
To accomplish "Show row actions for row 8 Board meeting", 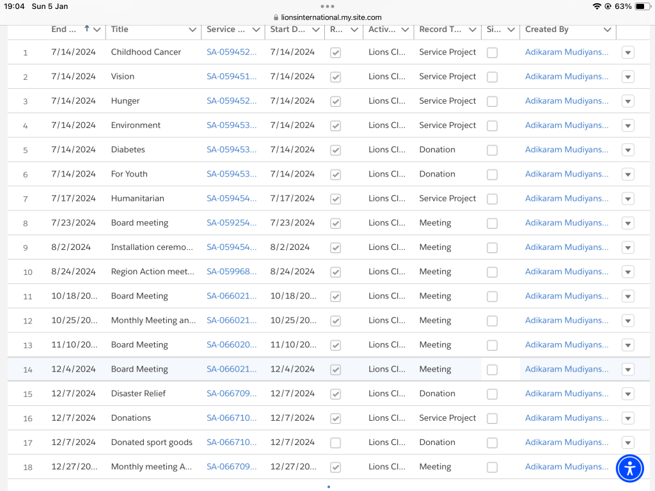I will 628,223.
